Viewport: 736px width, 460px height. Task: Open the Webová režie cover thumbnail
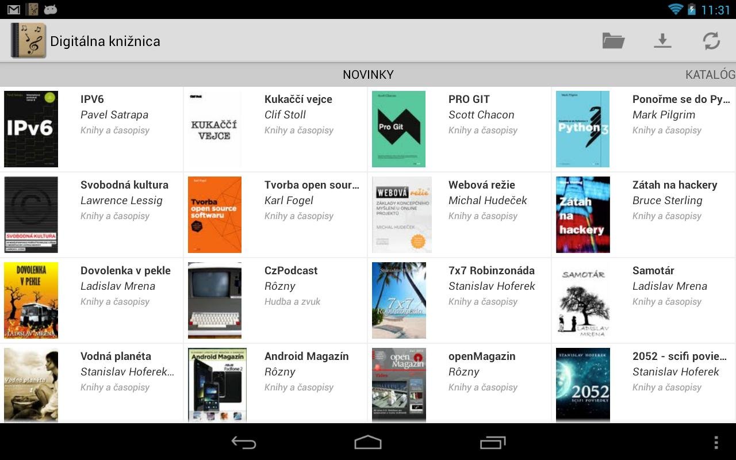(x=401, y=214)
